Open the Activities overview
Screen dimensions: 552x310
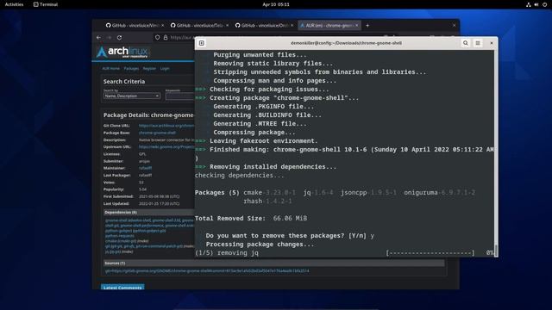[14, 4]
